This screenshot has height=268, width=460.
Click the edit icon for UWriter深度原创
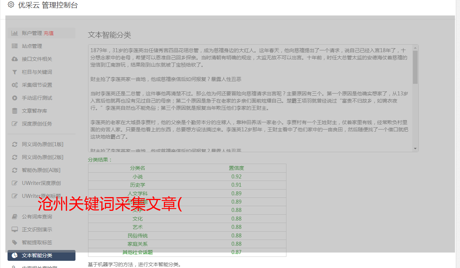click(15, 183)
